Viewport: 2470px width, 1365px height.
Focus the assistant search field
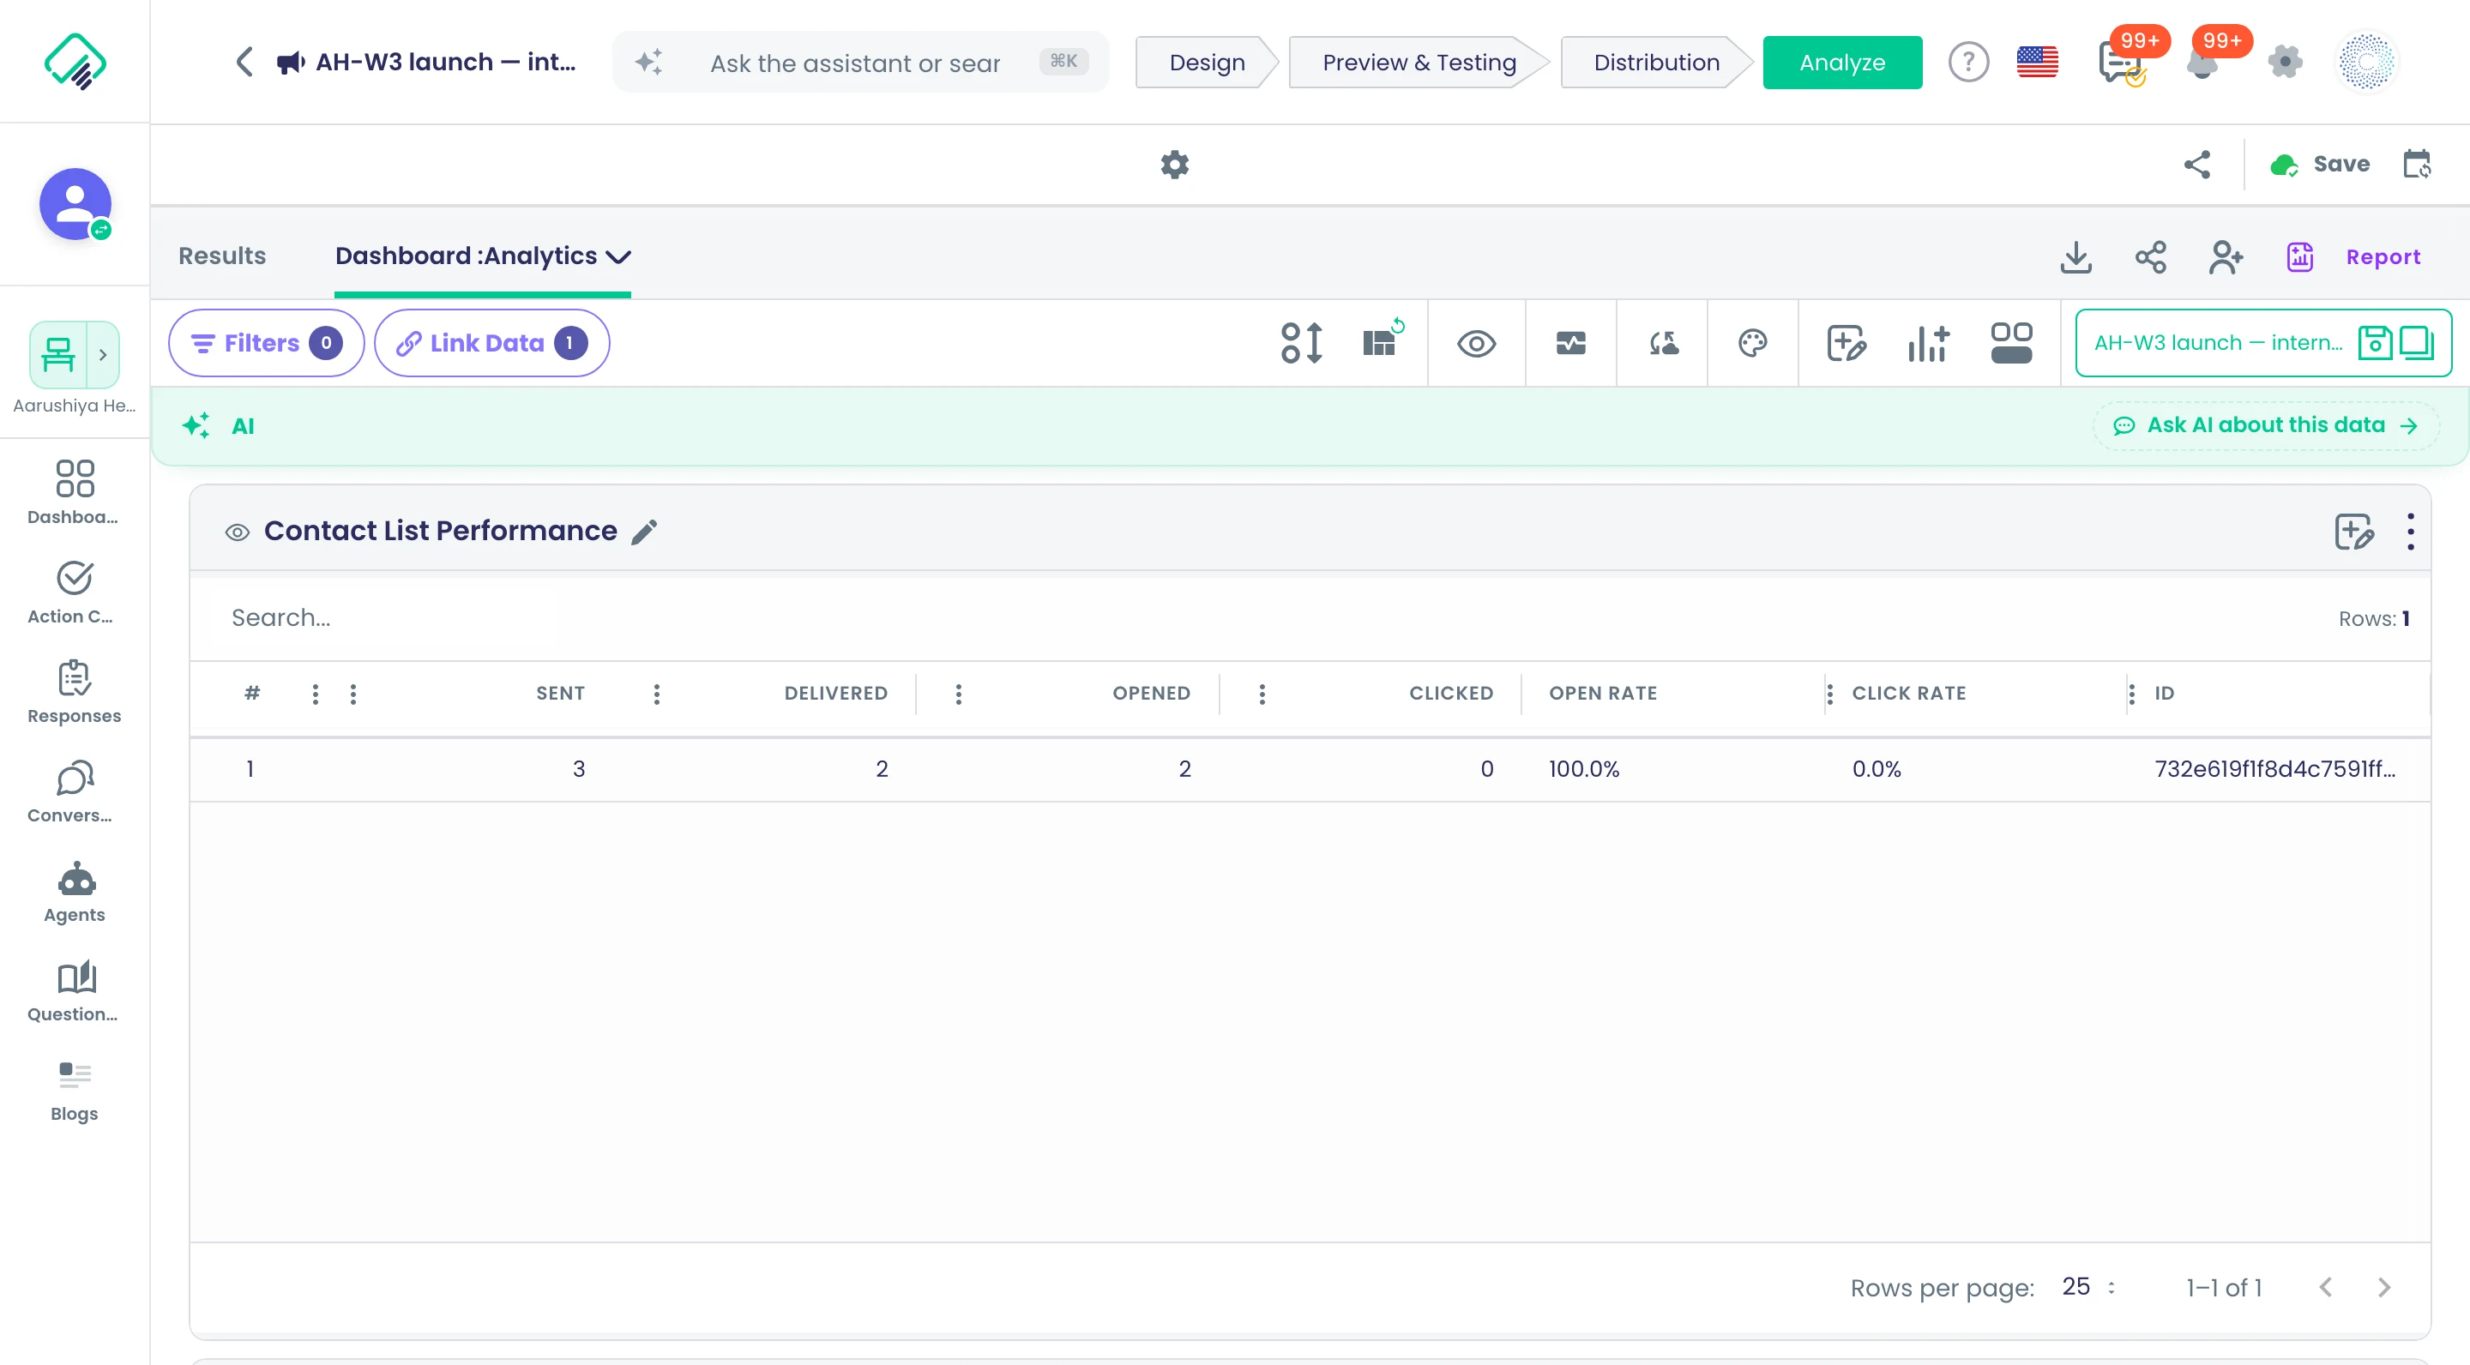[860, 63]
